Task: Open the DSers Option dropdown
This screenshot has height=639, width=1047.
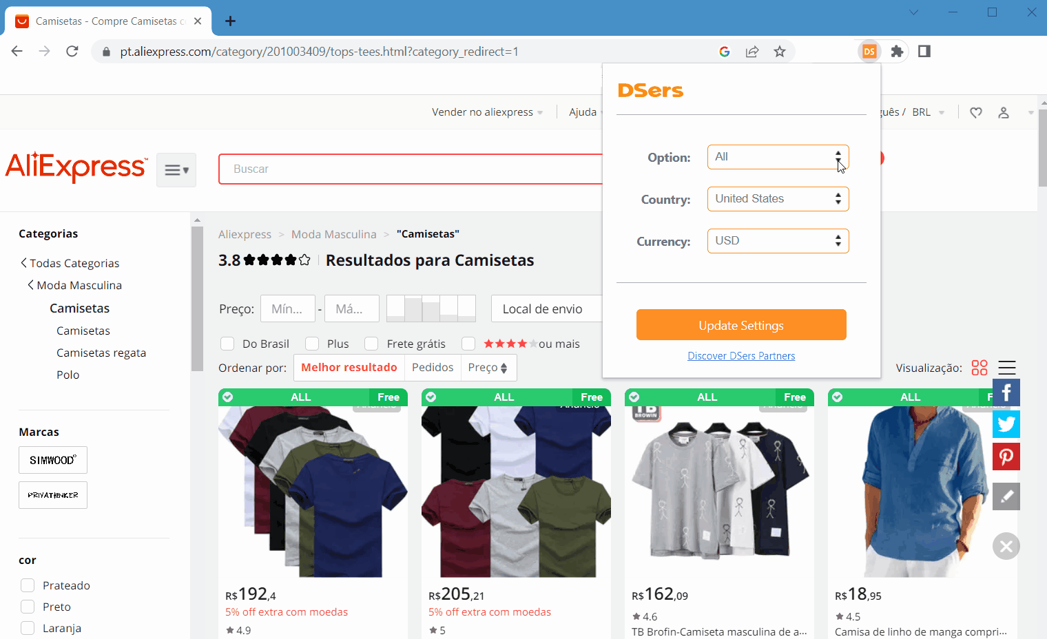Action: pos(778,157)
